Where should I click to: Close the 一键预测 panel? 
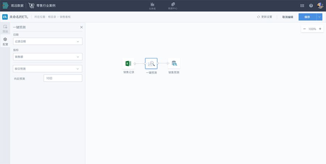click(81, 27)
